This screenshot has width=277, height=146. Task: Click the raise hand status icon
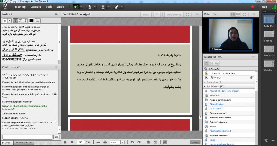[117, 6]
